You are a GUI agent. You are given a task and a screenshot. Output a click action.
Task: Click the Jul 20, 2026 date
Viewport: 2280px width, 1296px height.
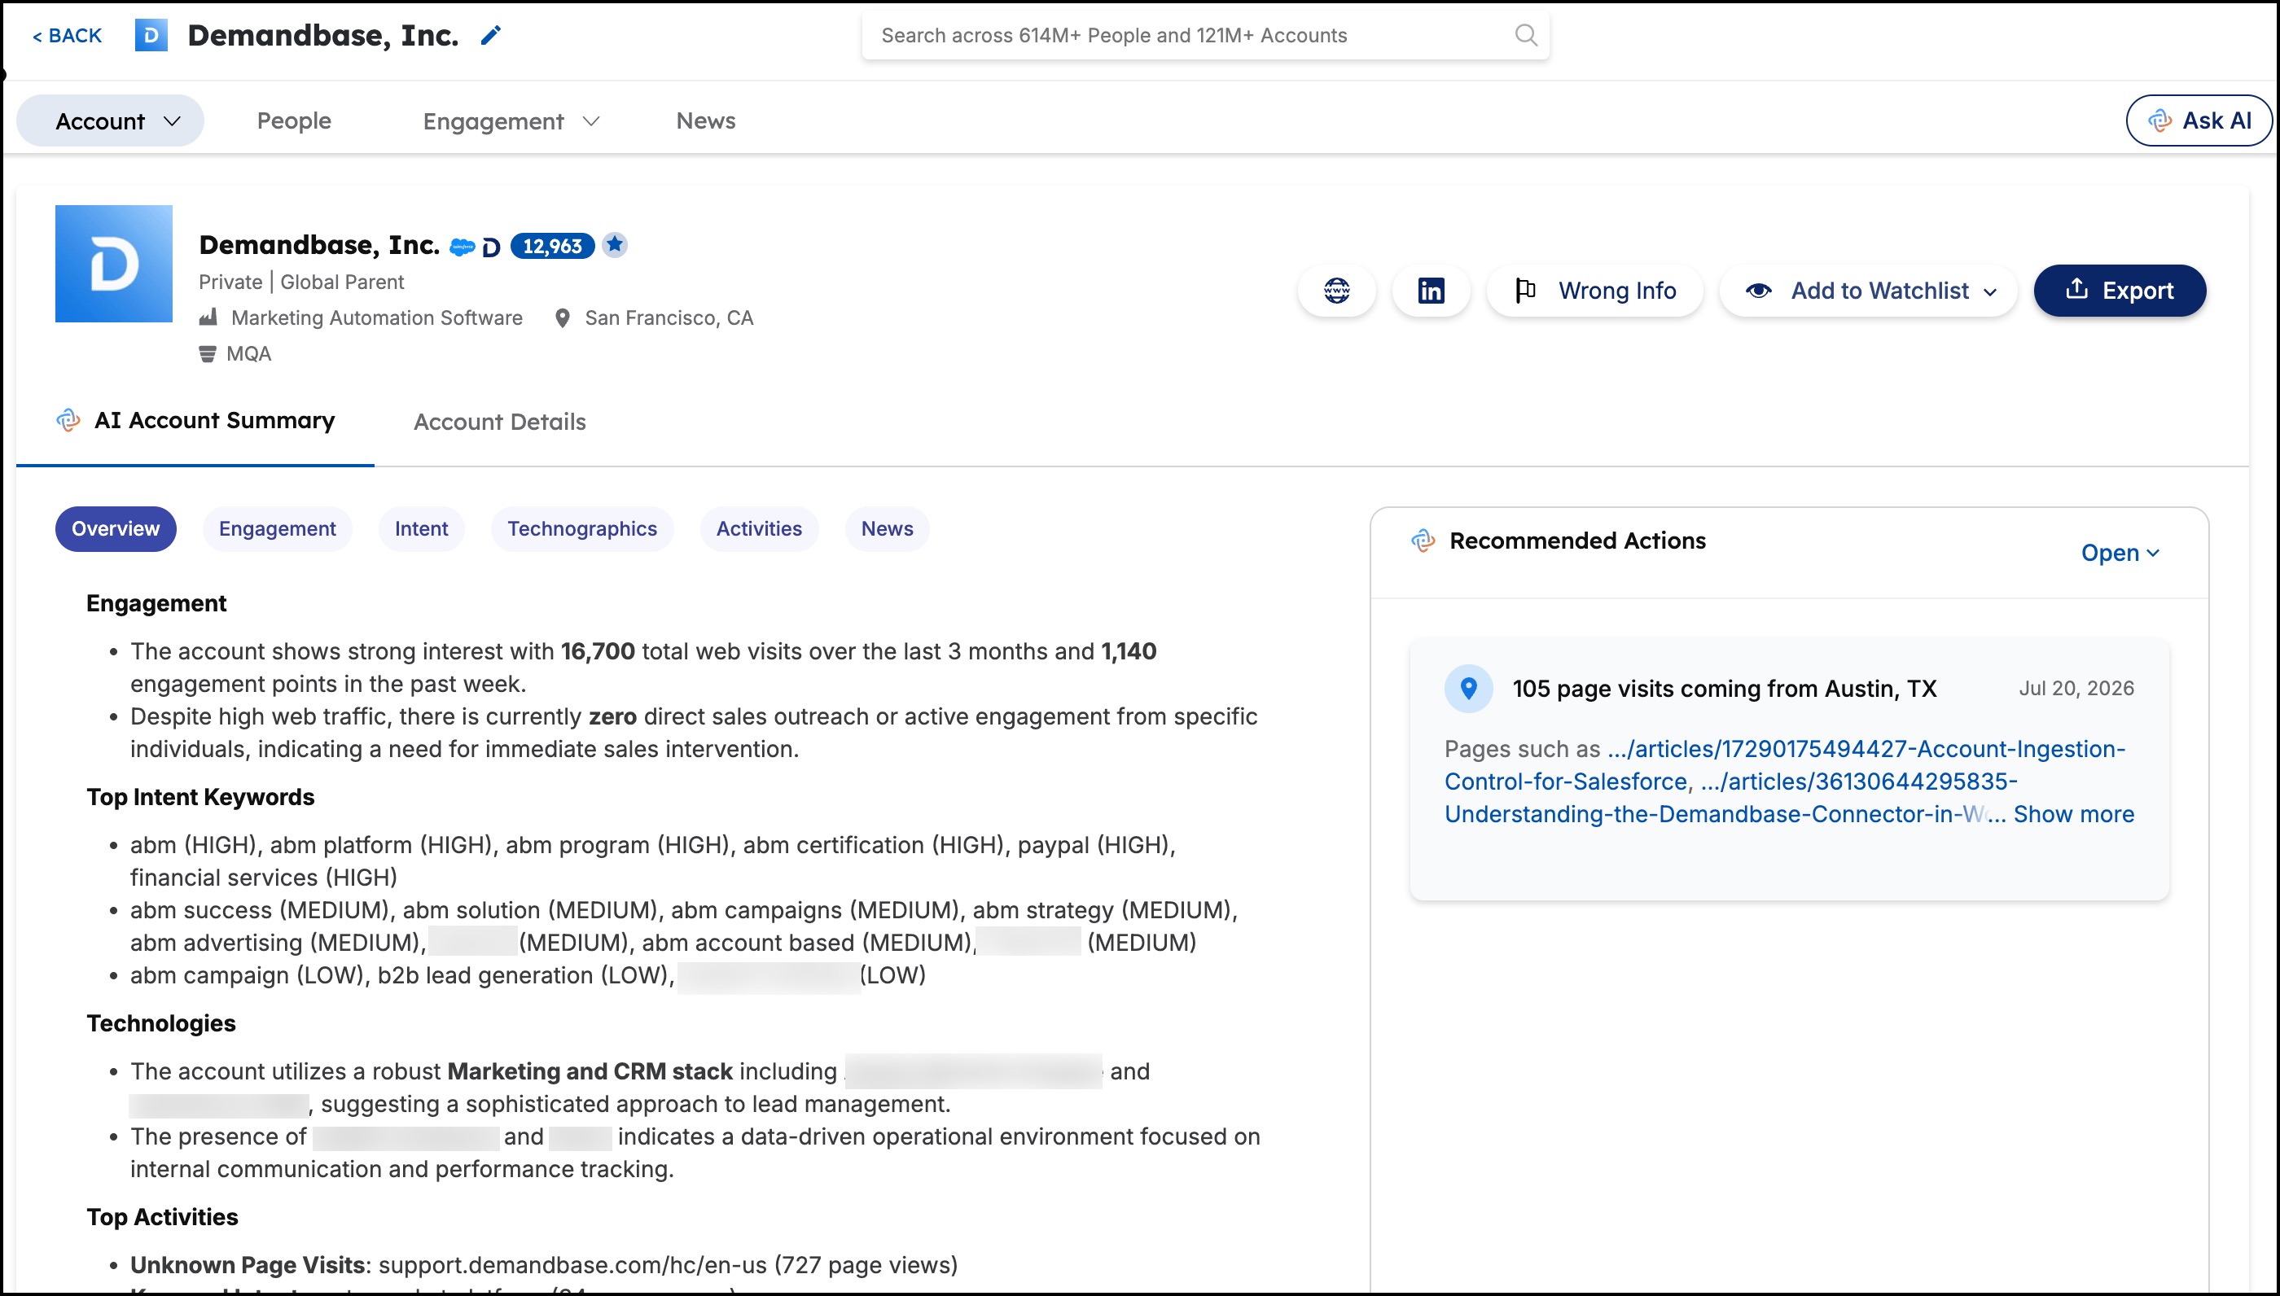[2076, 688]
